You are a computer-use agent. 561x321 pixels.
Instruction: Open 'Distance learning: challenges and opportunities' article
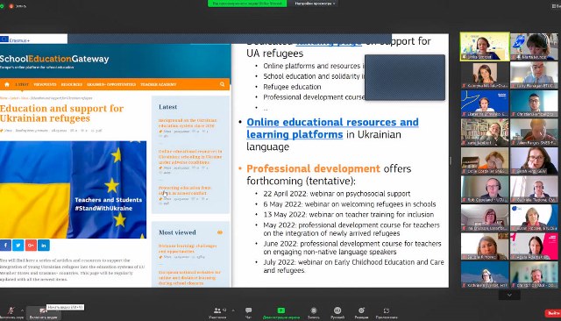click(x=188, y=249)
